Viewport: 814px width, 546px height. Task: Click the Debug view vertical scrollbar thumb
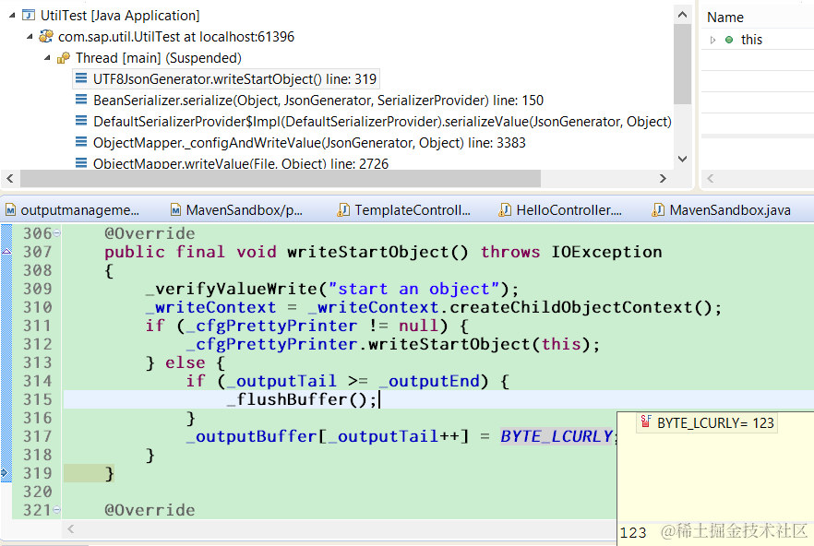[683, 64]
